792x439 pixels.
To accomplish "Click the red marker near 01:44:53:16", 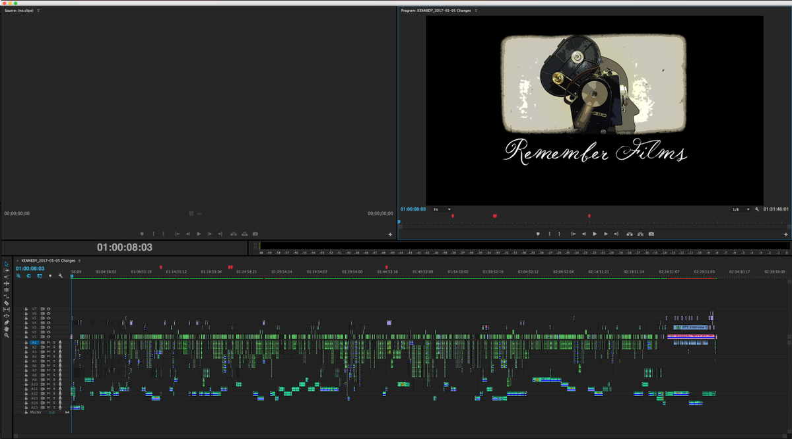I will point(386,267).
